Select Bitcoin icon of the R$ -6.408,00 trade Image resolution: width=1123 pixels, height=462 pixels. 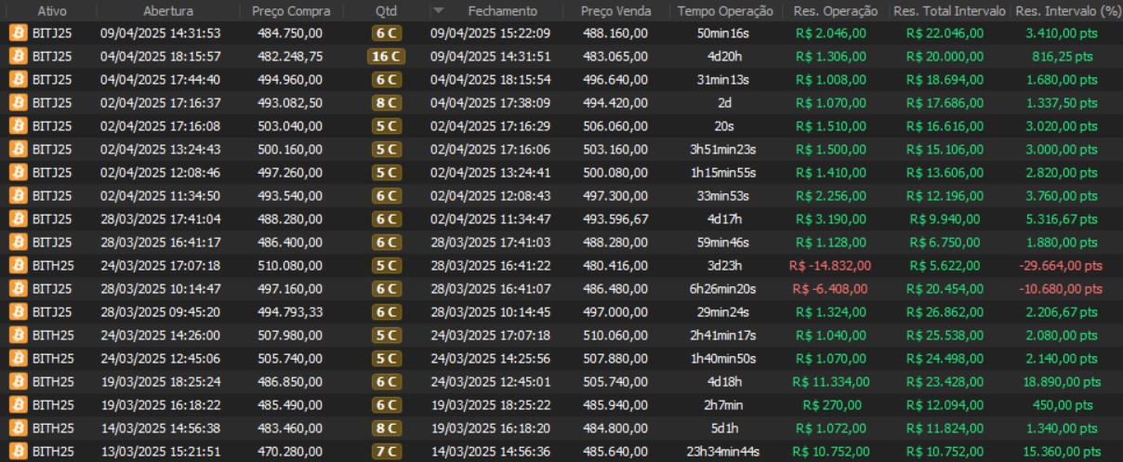click(17, 288)
